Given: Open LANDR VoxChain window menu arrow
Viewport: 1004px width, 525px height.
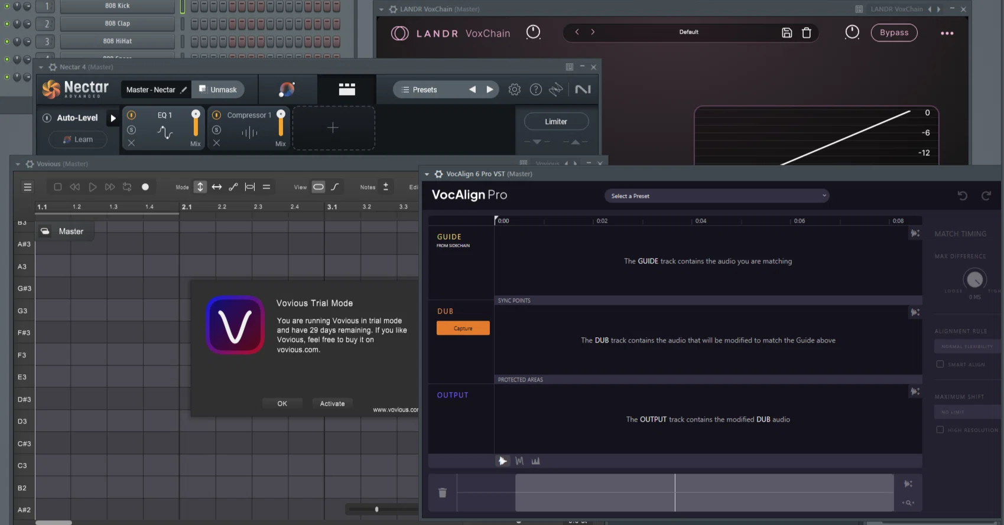Looking at the screenshot, I should [x=381, y=9].
